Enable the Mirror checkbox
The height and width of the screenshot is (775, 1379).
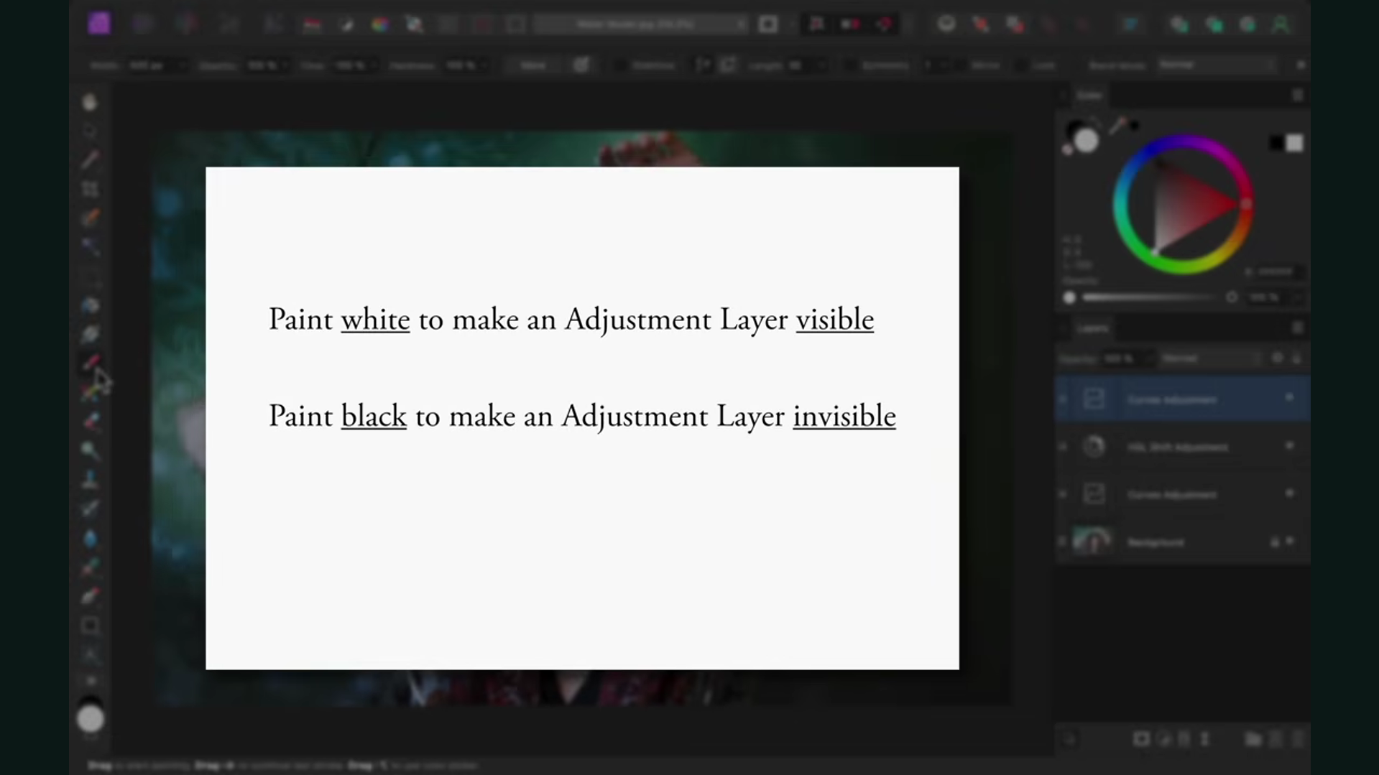[x=959, y=65]
